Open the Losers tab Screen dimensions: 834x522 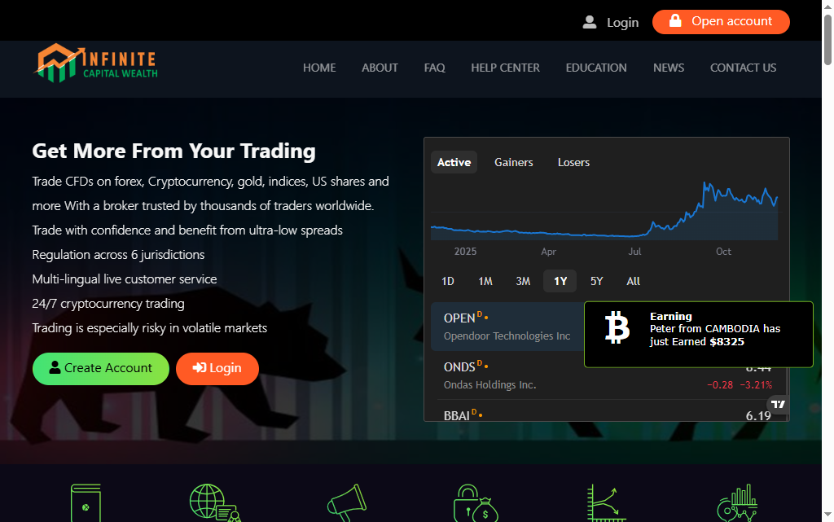click(573, 162)
